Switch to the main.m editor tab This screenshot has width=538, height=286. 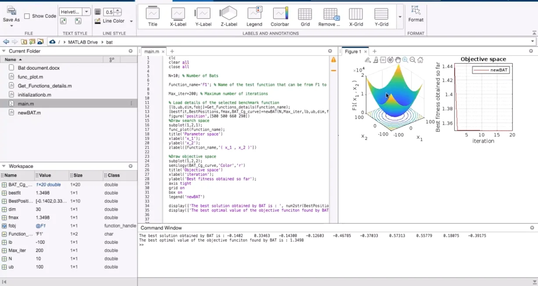tap(152, 51)
